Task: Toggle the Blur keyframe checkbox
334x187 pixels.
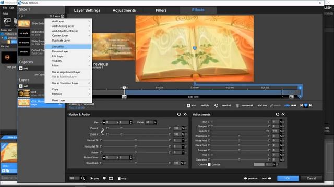Action: 209,122
